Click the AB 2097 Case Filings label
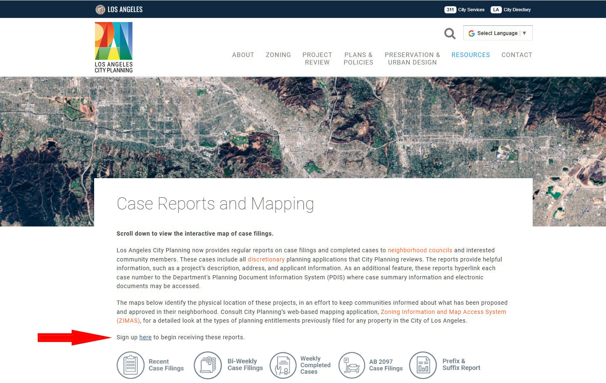The image size is (606, 383). [x=386, y=365]
